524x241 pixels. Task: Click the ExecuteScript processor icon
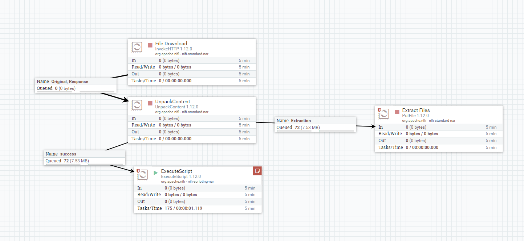(x=143, y=175)
